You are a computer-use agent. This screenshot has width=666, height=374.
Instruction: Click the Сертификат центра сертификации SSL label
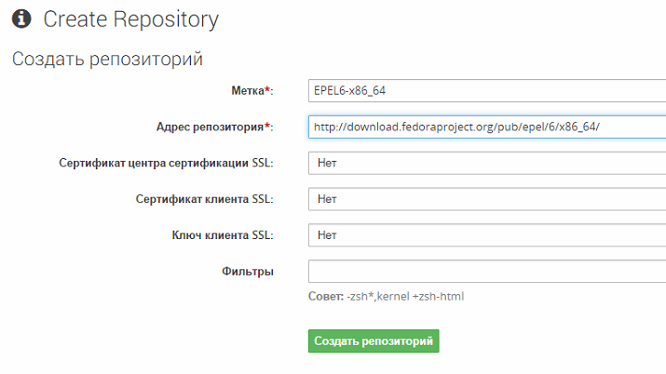(166, 163)
